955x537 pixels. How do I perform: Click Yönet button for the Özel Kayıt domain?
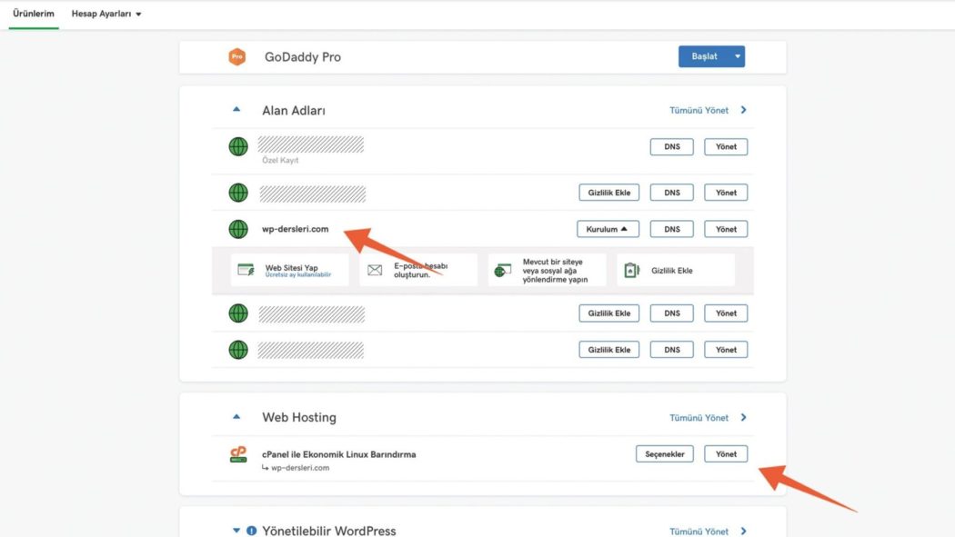coord(726,146)
